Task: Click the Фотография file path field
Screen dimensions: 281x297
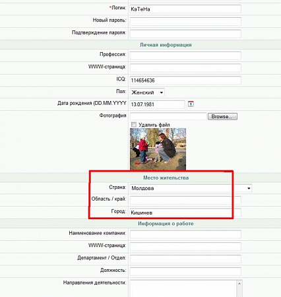Action: click(x=168, y=116)
